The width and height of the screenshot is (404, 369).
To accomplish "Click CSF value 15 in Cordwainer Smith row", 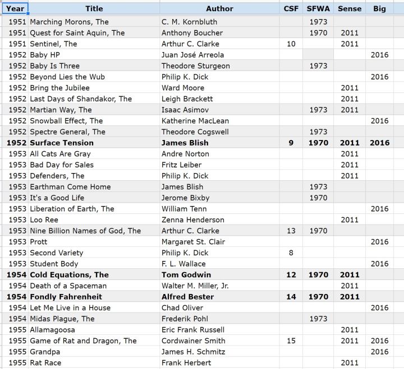I will [x=291, y=340].
